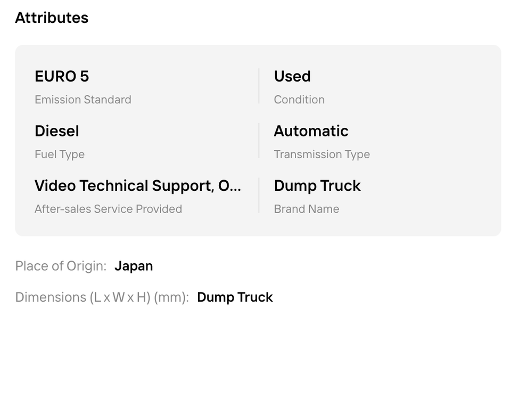
Task: Click the Place of Origin label
Action: [x=61, y=266]
